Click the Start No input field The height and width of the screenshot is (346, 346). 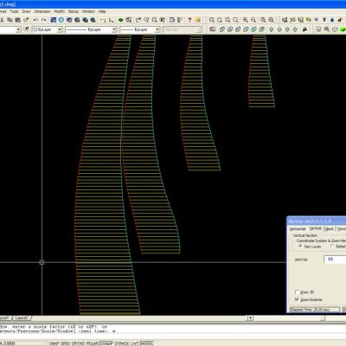click(x=335, y=259)
